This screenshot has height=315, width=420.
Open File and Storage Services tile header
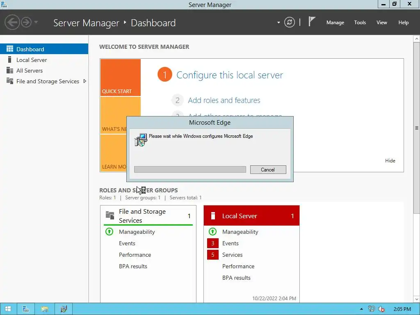tap(148, 216)
